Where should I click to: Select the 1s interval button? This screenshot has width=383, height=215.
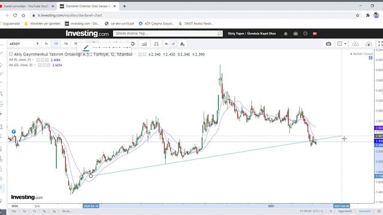(x=46, y=44)
